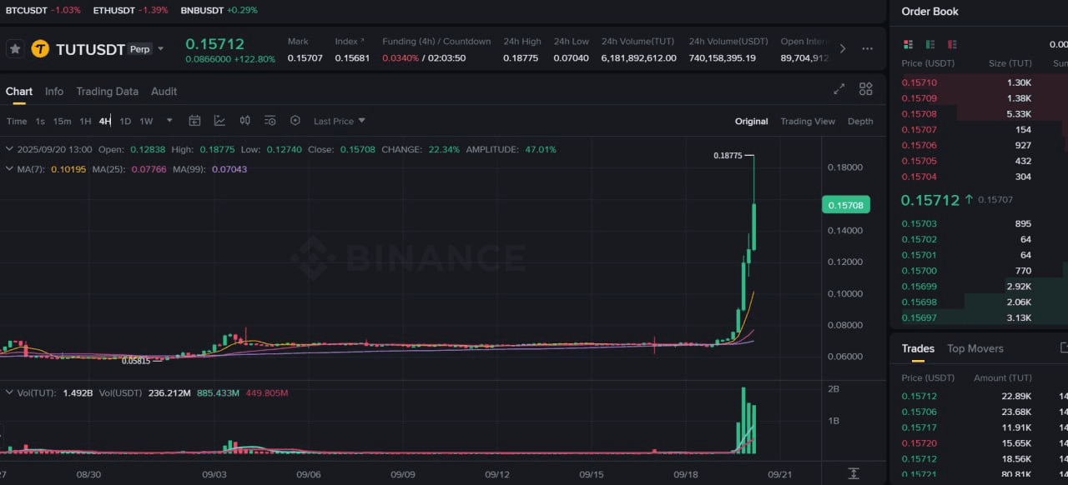Expand the Last Price dropdown
Screen dimensions: 1068x485
pos(340,121)
